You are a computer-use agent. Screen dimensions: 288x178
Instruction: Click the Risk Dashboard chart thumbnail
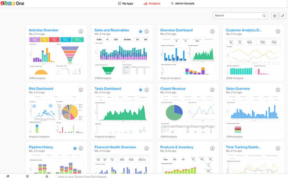(56, 114)
